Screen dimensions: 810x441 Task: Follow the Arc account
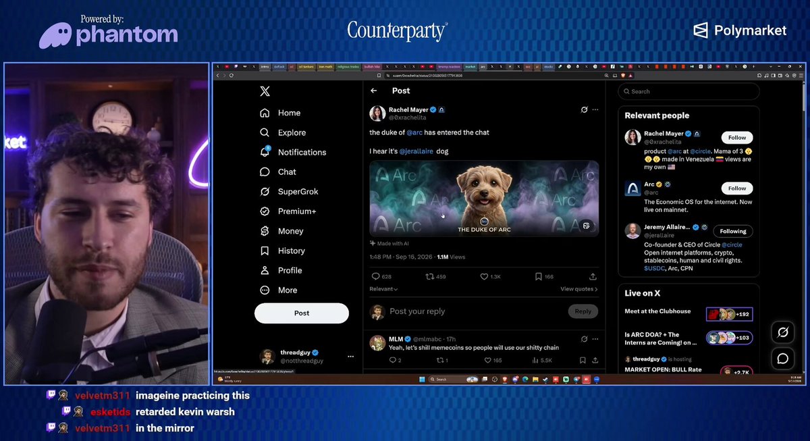737,188
